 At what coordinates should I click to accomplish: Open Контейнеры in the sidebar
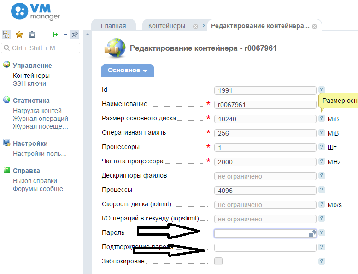point(31,76)
